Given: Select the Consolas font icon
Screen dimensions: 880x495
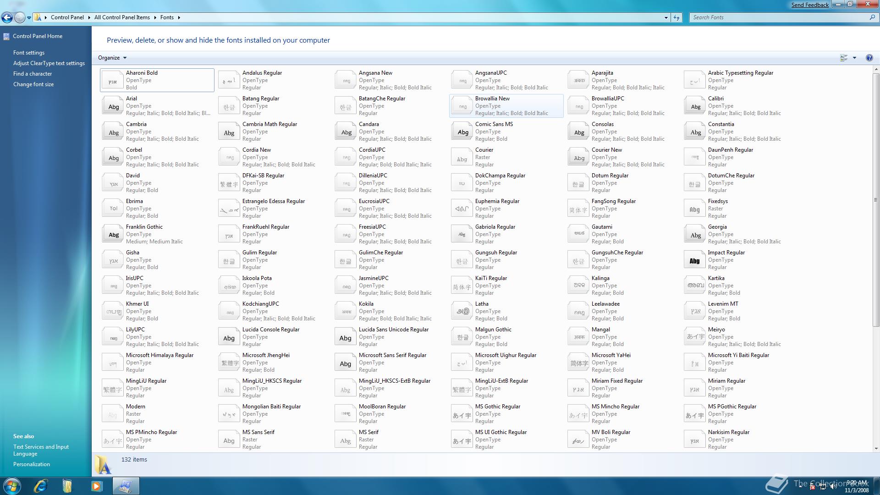Looking at the screenshot, I should [578, 132].
